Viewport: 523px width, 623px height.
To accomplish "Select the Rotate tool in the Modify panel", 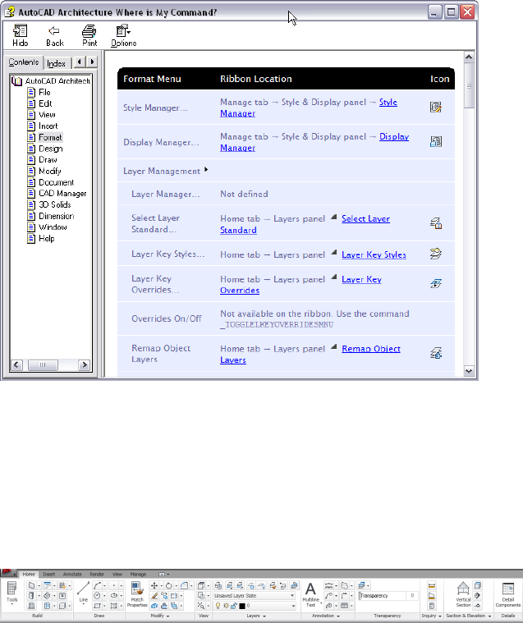I will 168,585.
